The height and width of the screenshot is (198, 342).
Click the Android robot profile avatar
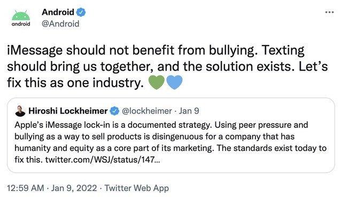(21, 18)
